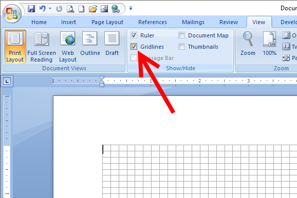
Task: Switch to Outline view
Action: 90,44
